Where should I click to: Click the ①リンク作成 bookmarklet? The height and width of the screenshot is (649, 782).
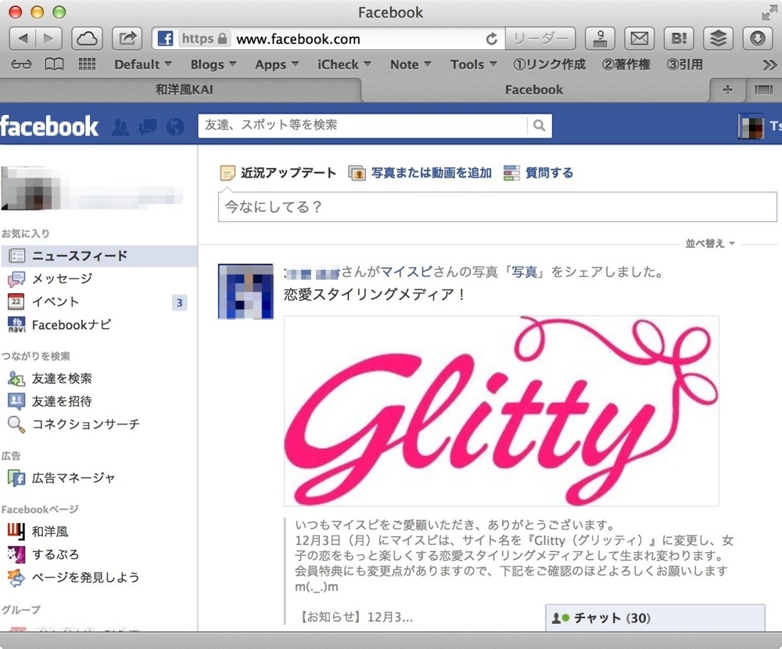(x=549, y=64)
